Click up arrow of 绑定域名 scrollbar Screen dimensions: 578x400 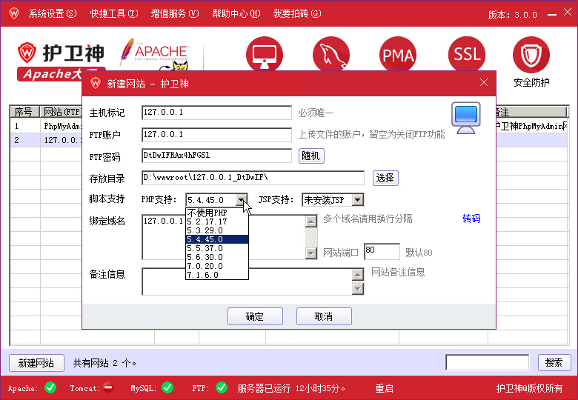tap(311, 221)
